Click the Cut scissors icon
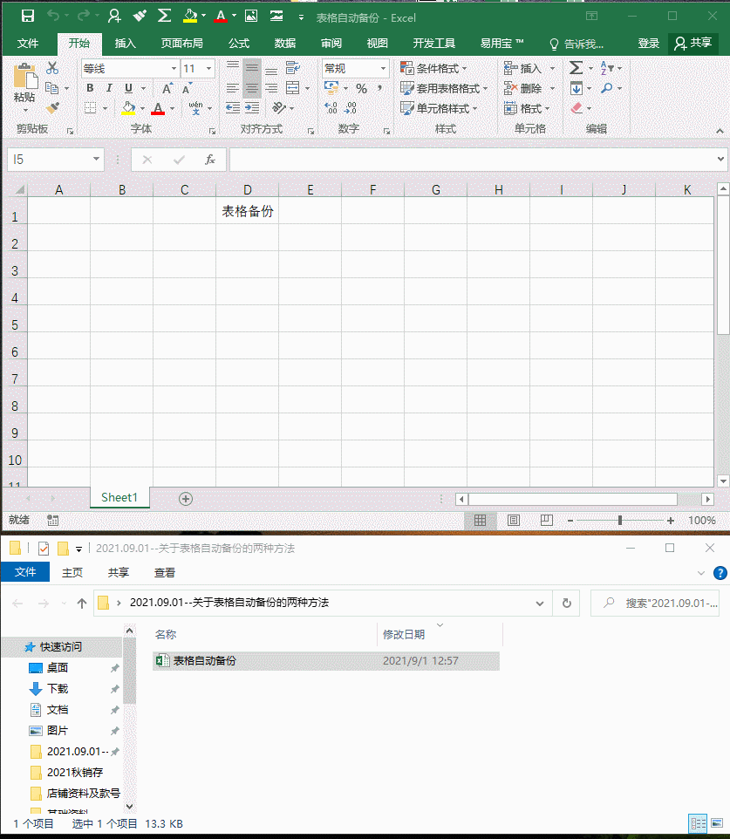 52,68
